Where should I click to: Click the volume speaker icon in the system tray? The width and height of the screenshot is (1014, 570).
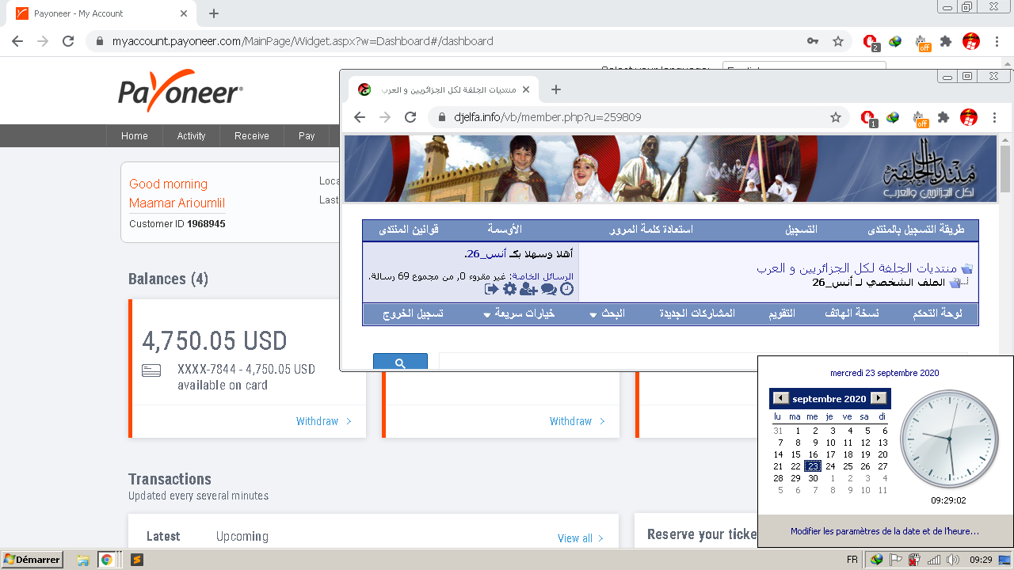[x=952, y=560]
